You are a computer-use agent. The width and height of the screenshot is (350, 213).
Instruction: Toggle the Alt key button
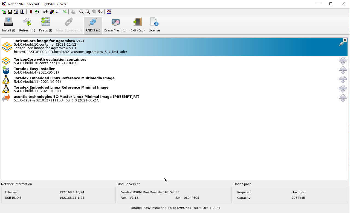tap(65, 12)
